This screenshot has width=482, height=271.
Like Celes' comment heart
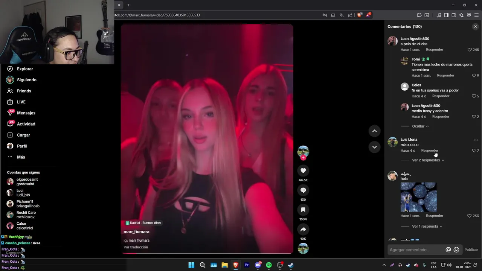pyautogui.click(x=474, y=96)
